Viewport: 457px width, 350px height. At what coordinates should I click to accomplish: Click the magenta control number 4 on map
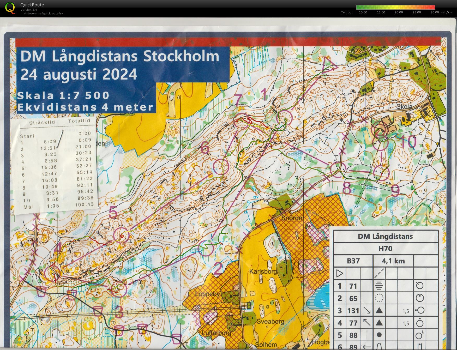[57, 248]
